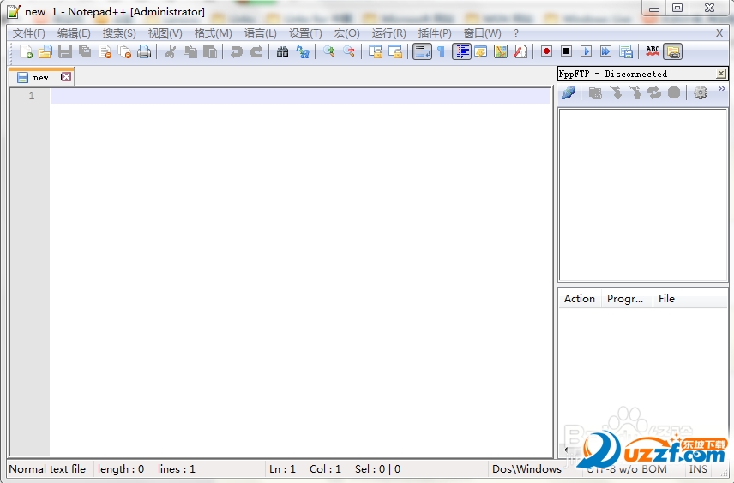Open NppFTP settings gear

click(701, 92)
